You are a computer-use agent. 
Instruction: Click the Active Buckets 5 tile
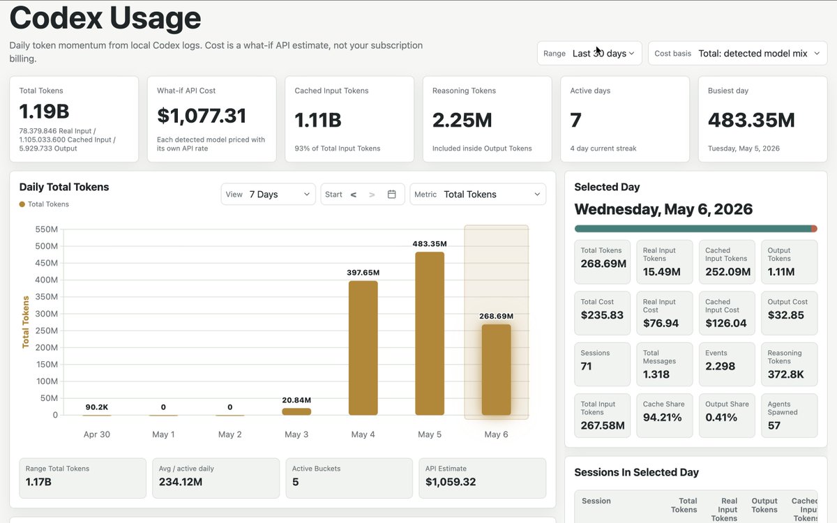[349, 478]
